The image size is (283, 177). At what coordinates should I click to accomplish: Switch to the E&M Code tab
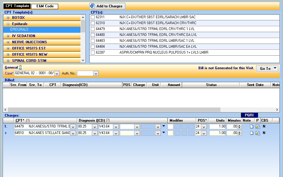pos(45,6)
